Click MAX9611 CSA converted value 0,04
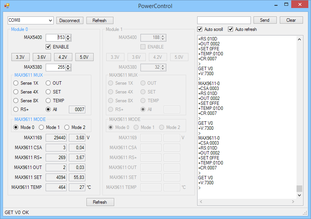This screenshot has width=311, height=219. point(77,148)
